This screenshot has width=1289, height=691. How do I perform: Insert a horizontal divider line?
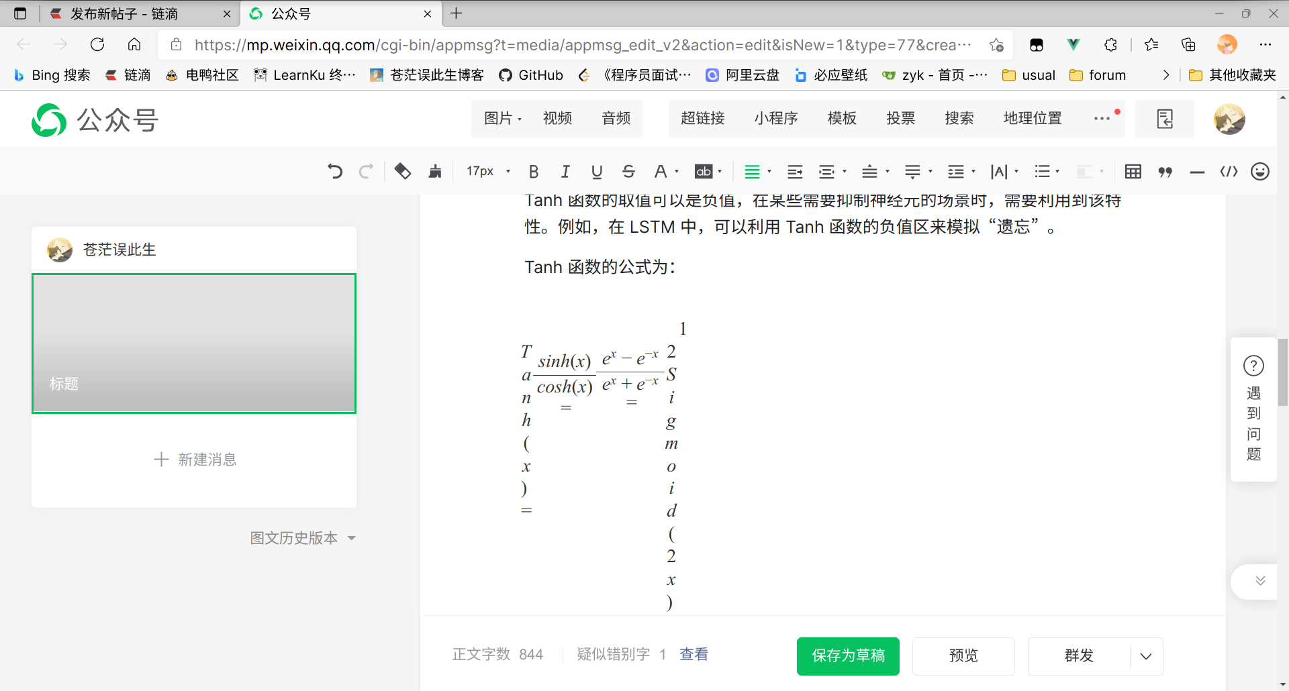point(1198,171)
